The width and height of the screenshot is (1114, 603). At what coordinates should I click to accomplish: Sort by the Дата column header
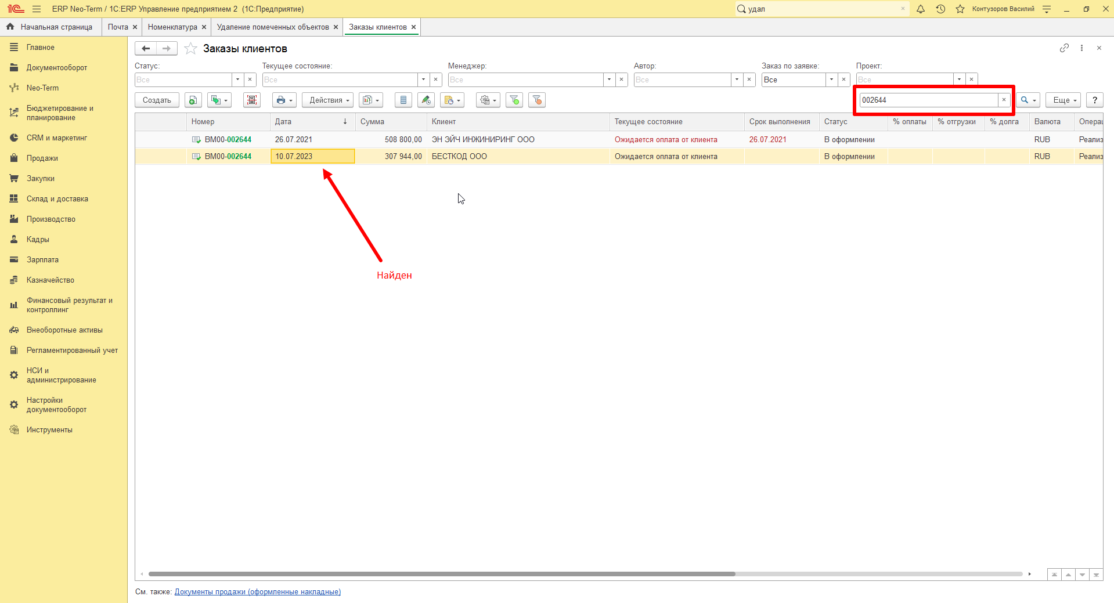pos(312,122)
